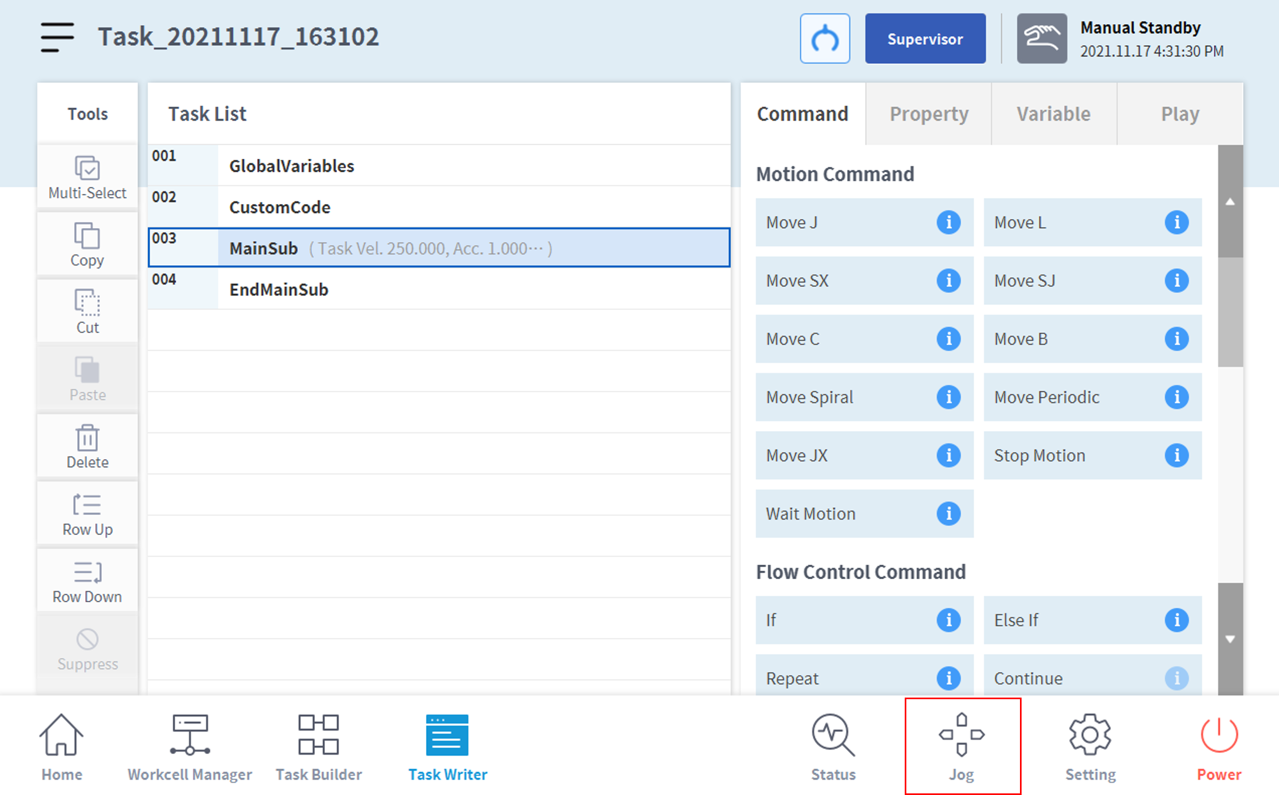This screenshot has width=1279, height=795.
Task: Click the Row Down tool icon
Action: click(x=87, y=572)
